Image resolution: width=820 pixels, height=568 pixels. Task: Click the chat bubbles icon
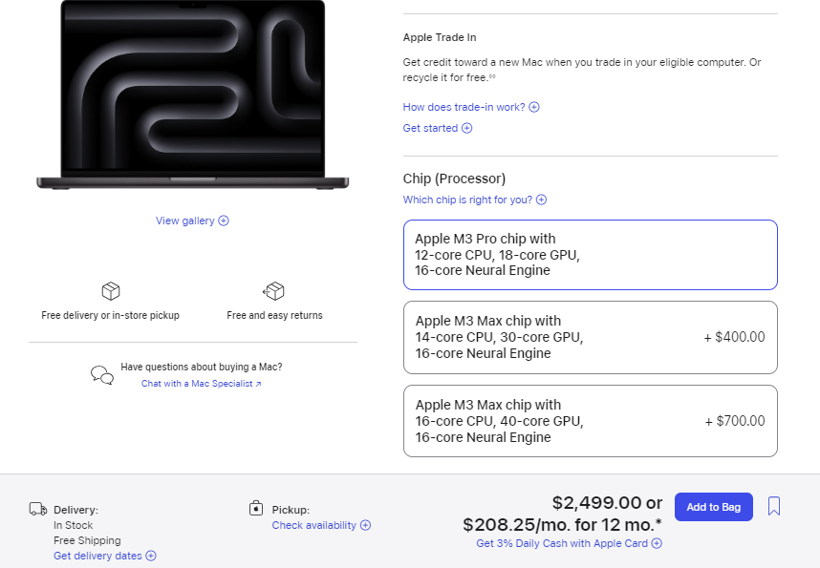[102, 374]
